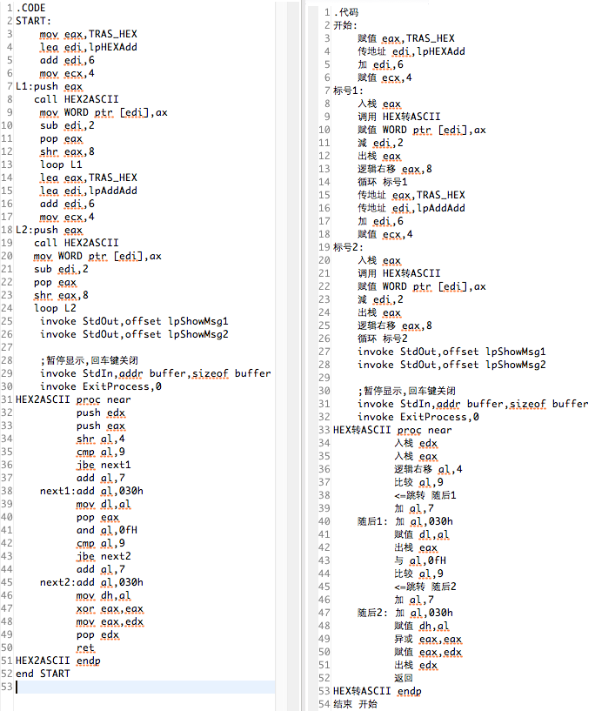Viewport: 595px width, 711px height.
Task: Click 'invoke StdOut,offset lpShowMsg1' on line 25
Action: [134, 321]
